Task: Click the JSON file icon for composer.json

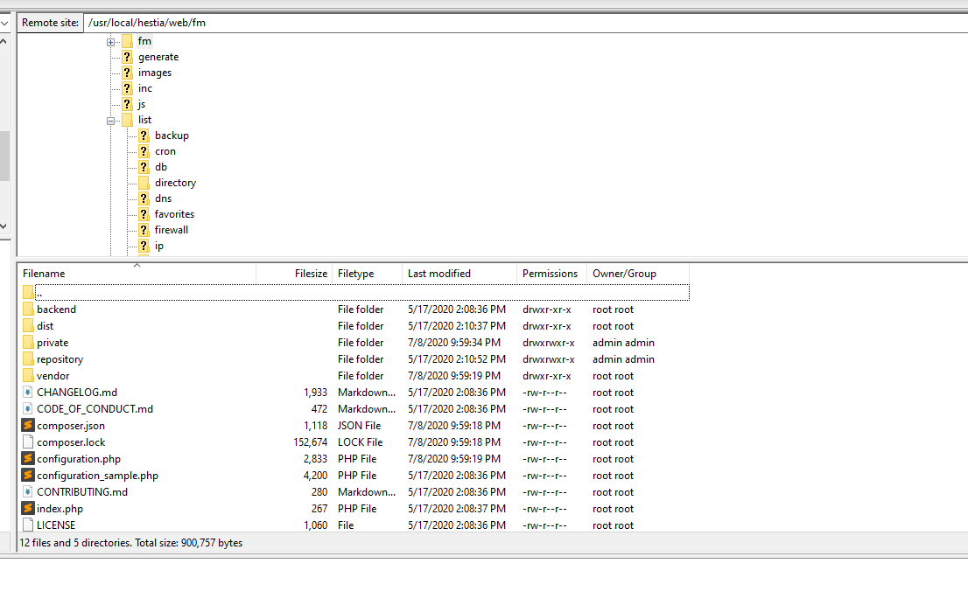Action: click(29, 426)
